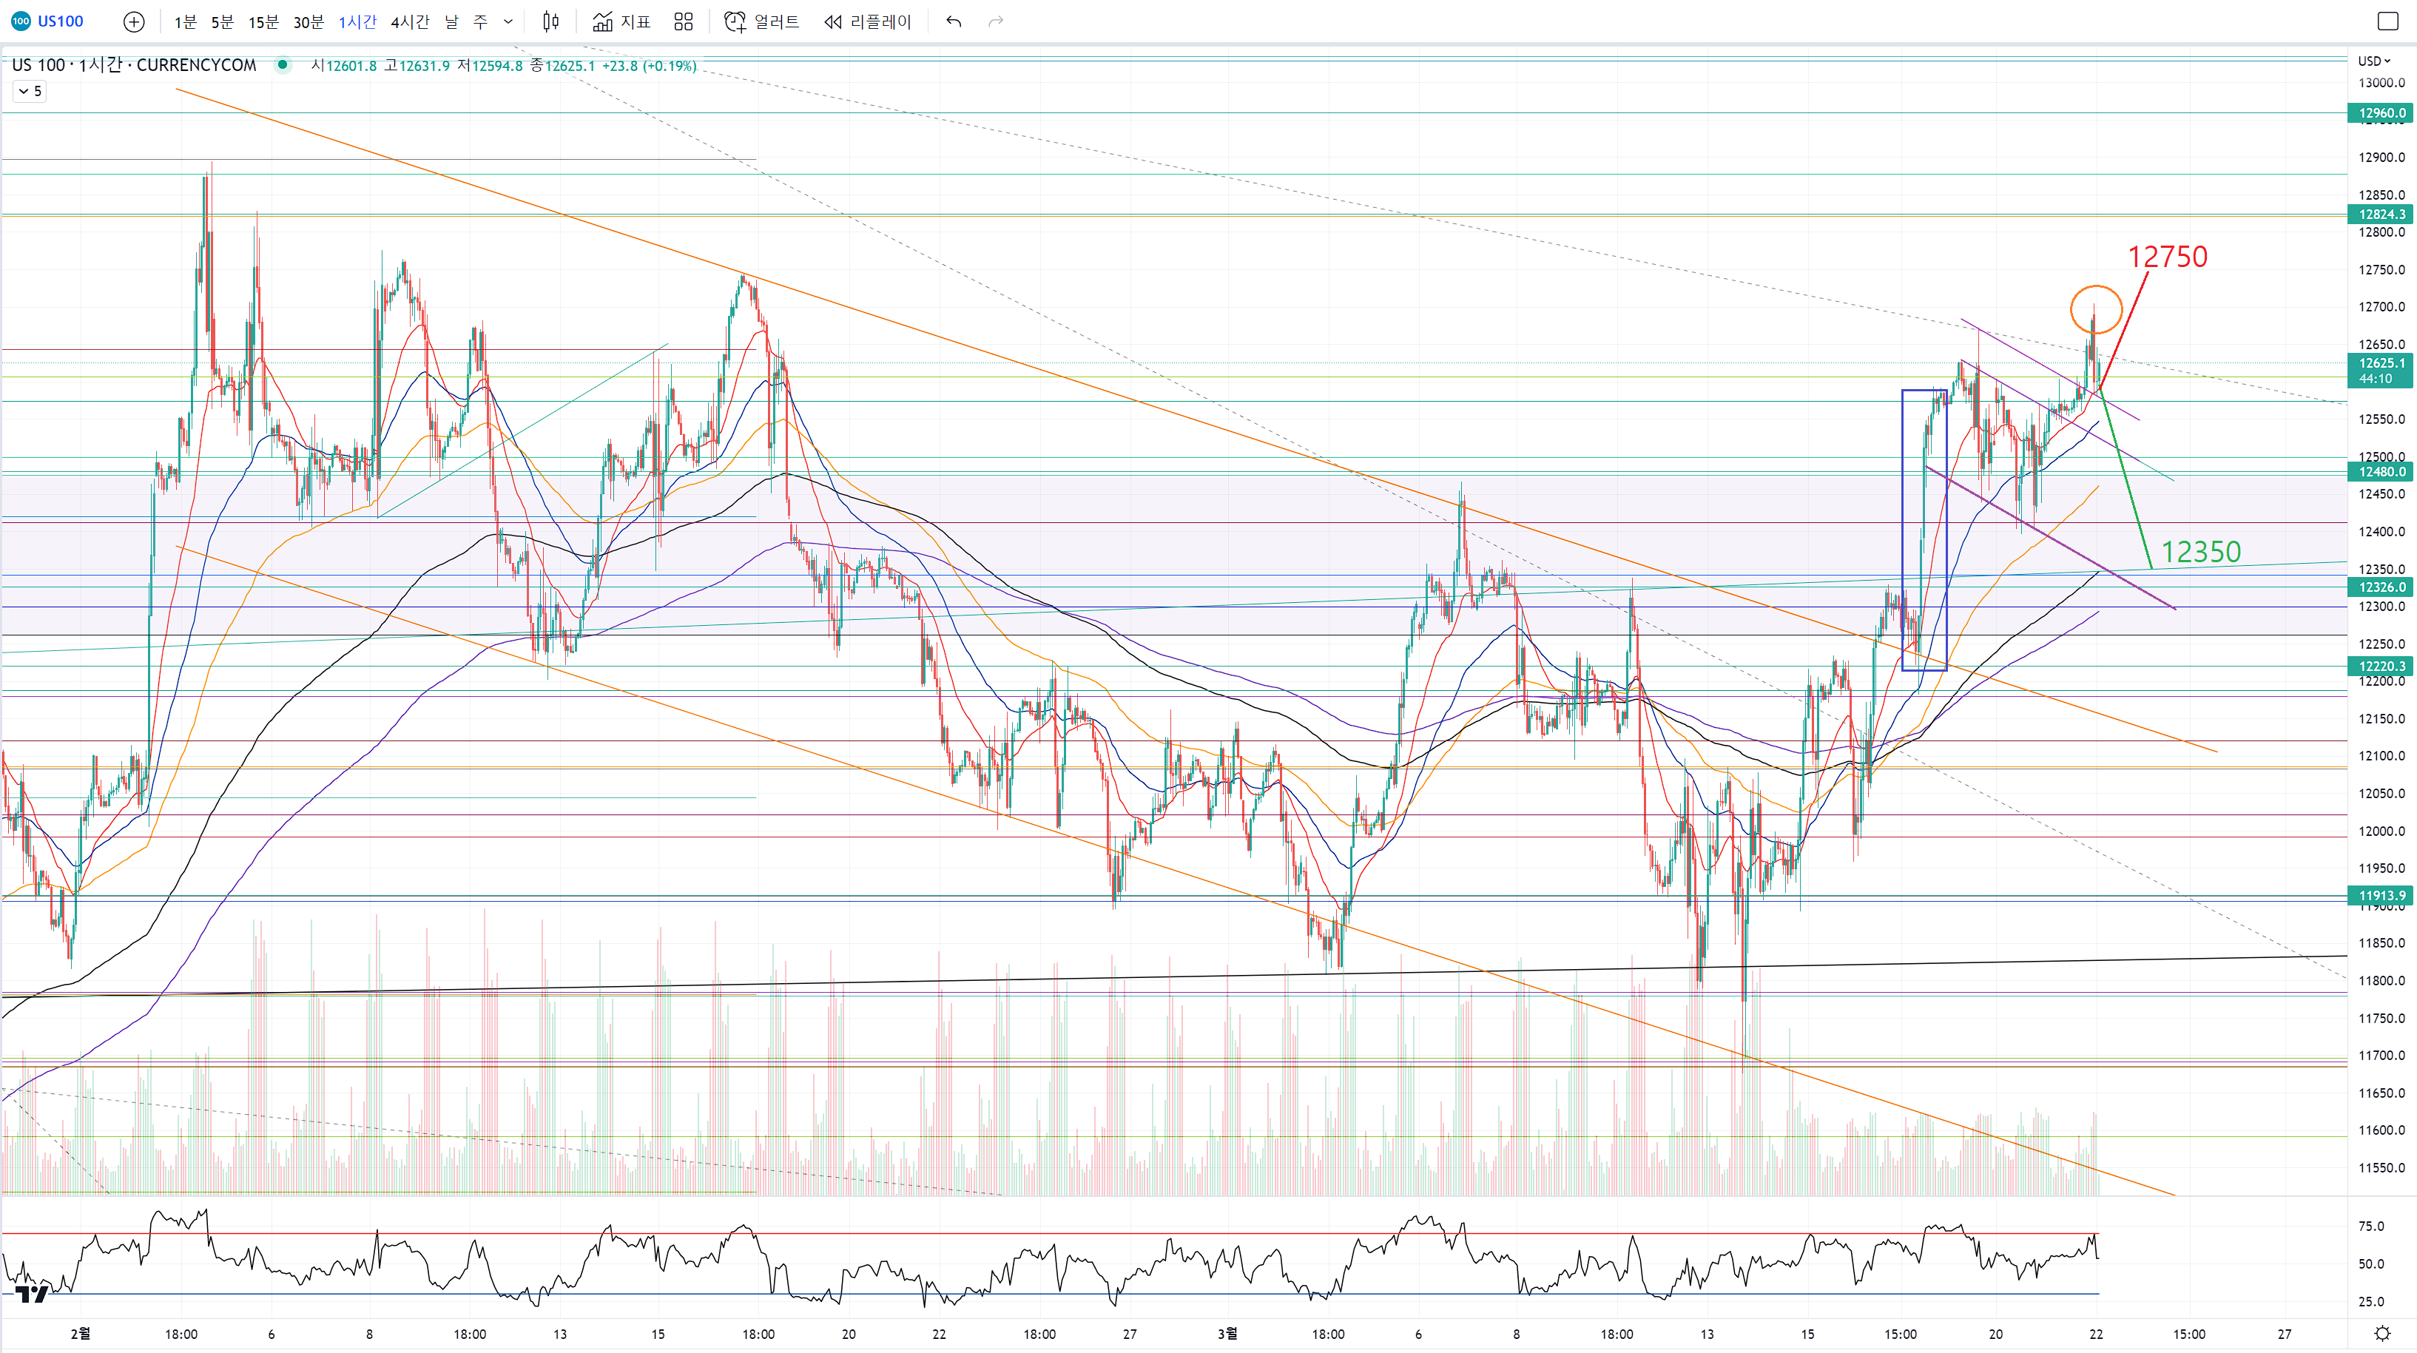Expand the collapsed 5 indicators legend
The image size is (2417, 1353).
30,91
